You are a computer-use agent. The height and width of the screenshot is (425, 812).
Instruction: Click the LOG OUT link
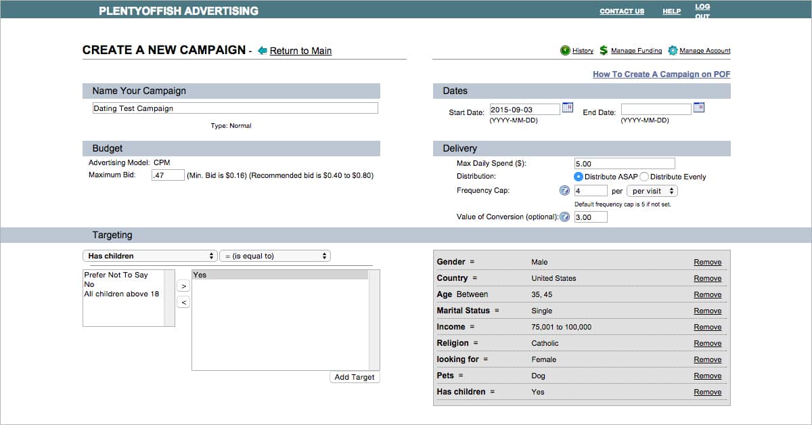tap(702, 11)
